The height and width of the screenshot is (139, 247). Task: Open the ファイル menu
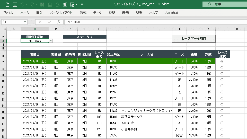(x=8, y=13)
